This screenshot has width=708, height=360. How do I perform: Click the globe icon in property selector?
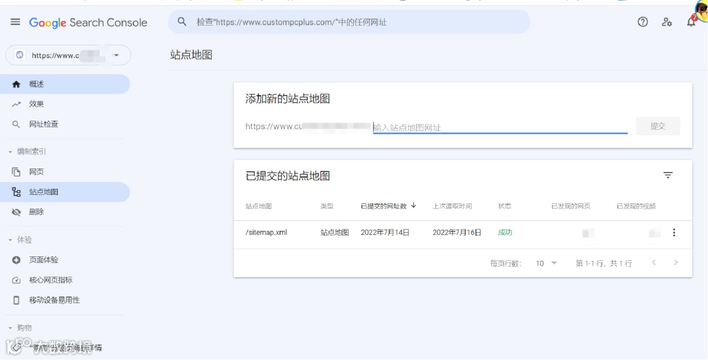pos(20,55)
